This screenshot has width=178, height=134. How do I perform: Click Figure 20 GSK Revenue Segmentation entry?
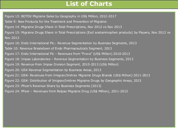pyautogui.click(x=53, y=70)
